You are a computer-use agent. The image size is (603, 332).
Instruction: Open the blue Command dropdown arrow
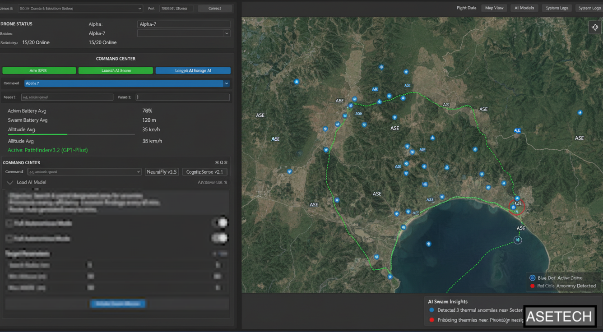(x=227, y=83)
